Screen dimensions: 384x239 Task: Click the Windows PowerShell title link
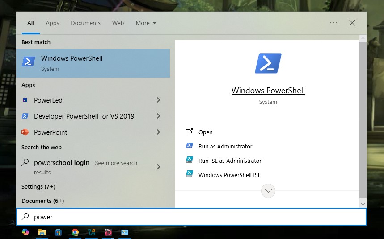point(268,91)
